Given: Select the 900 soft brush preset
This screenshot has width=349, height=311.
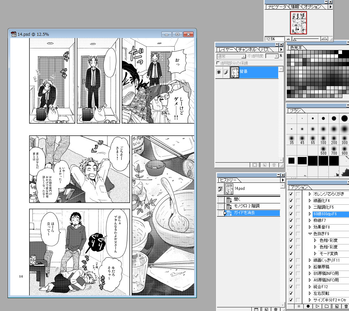Looking at the screenshot, I should tap(344, 150).
